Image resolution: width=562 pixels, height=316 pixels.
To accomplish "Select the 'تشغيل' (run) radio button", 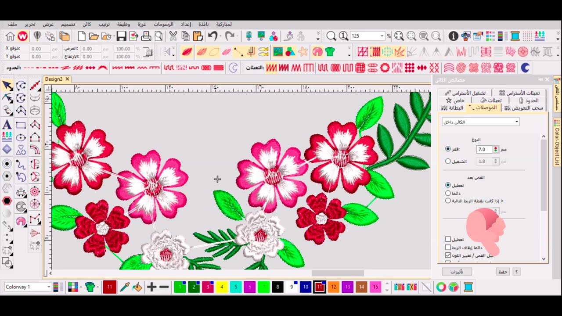I will click(x=448, y=161).
